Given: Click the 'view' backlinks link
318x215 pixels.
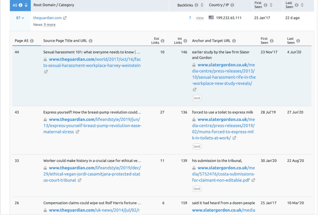Looking at the screenshot, I should click(200, 18).
